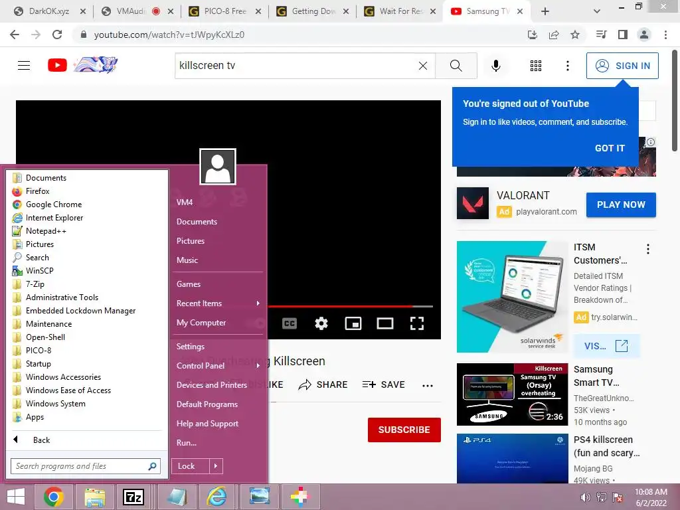Click the YouTube logo

pos(57,66)
